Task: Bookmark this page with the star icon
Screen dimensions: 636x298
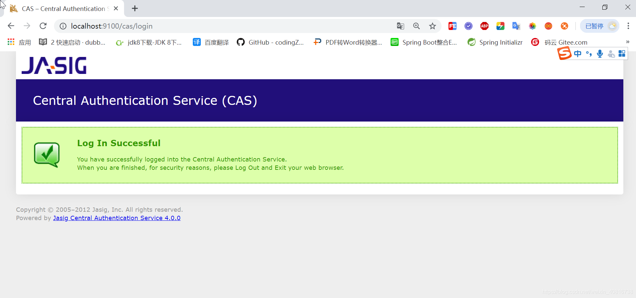Action: coord(433,26)
